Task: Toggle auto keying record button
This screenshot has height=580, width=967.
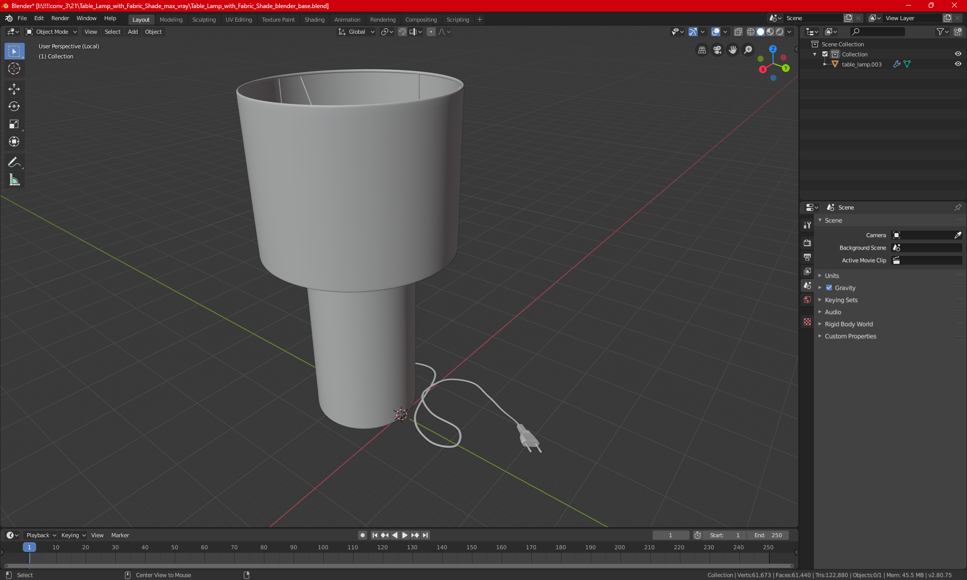Action: pyautogui.click(x=362, y=535)
